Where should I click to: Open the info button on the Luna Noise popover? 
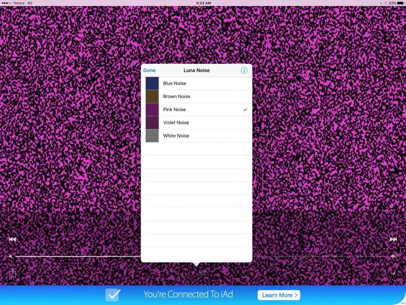click(x=244, y=70)
